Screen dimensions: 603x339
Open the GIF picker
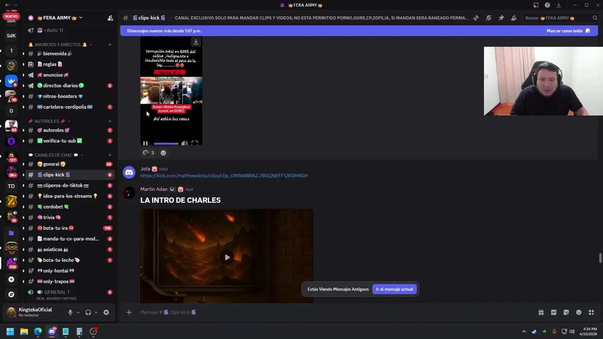pos(554,312)
